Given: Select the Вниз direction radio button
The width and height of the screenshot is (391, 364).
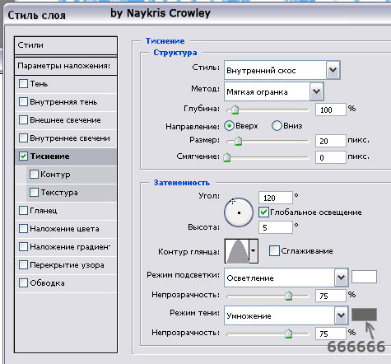Looking at the screenshot, I should [x=277, y=126].
